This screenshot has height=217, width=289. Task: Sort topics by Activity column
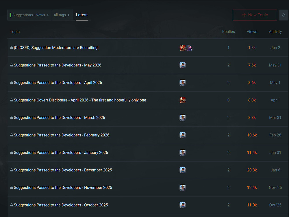275,31
